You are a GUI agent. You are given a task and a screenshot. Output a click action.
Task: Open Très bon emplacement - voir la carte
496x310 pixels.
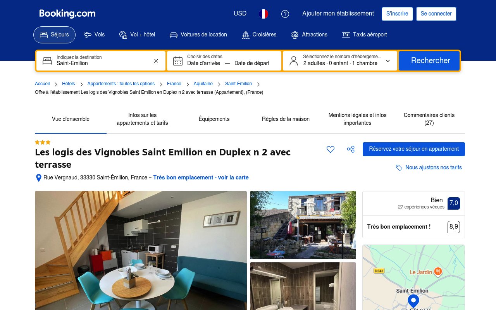[x=201, y=177]
